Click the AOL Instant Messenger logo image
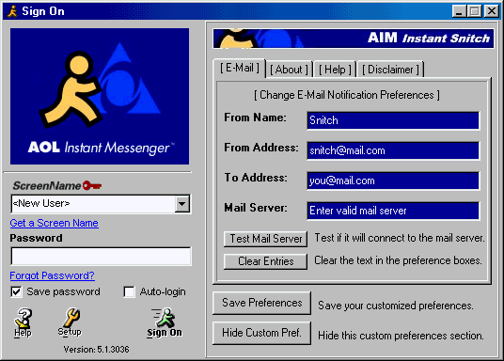Screen dimensions: 504x361 coord(100,97)
